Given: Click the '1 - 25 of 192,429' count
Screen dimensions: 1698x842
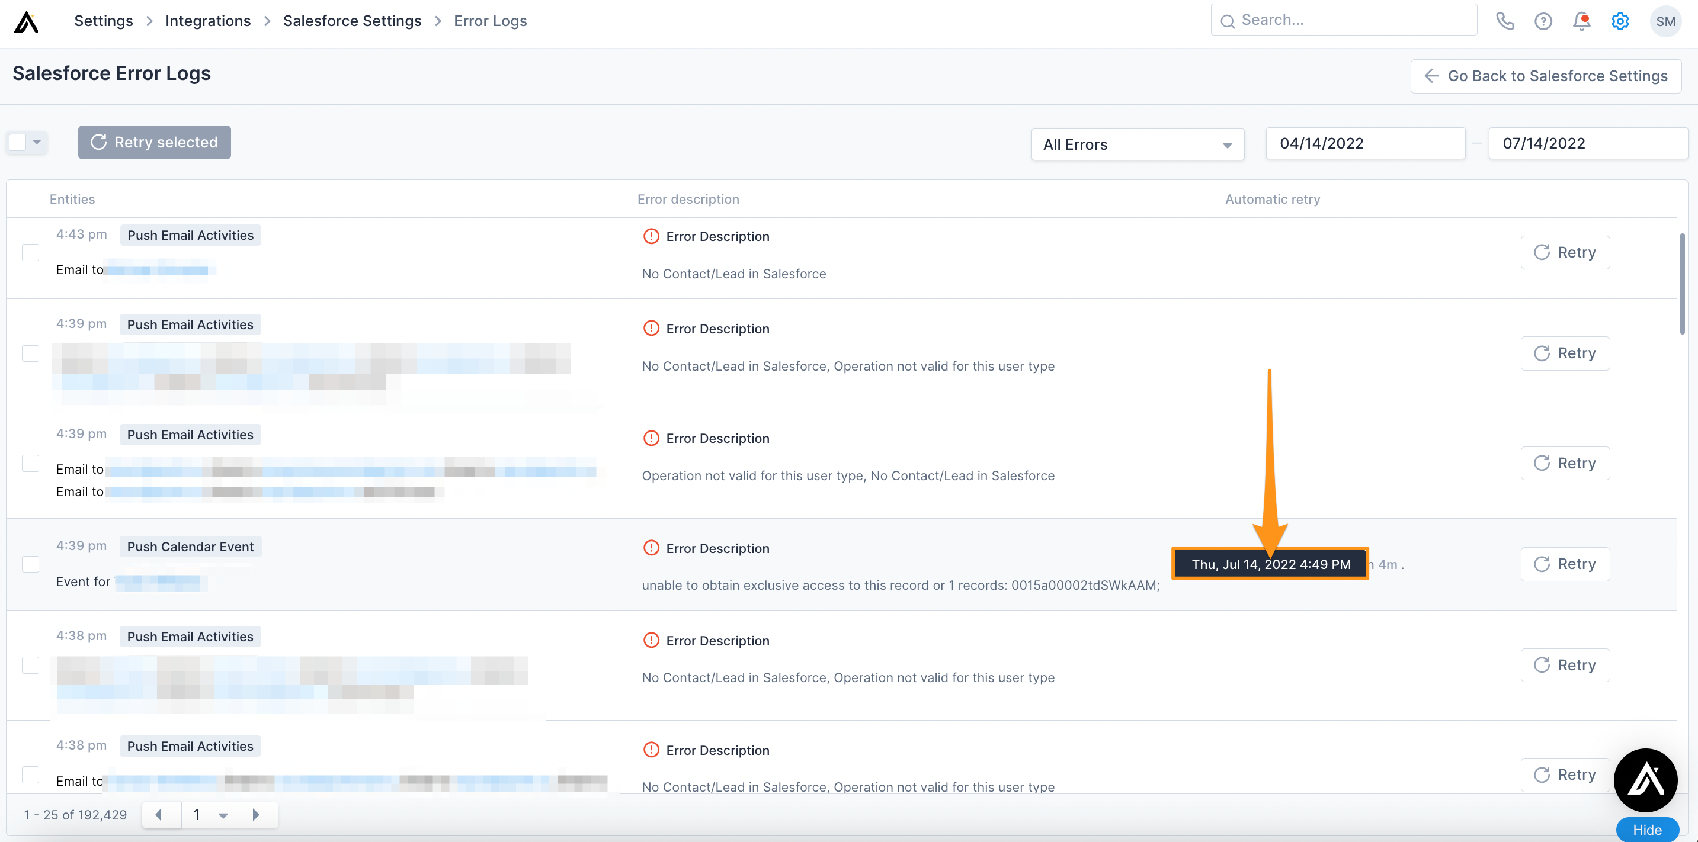Looking at the screenshot, I should (75, 815).
